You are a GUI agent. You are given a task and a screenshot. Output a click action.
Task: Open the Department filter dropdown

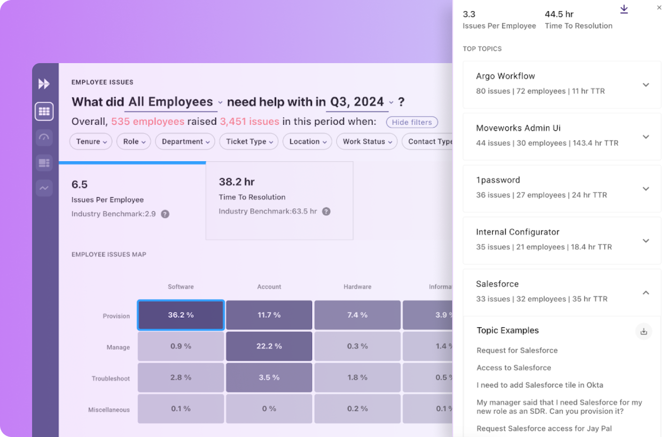point(185,141)
